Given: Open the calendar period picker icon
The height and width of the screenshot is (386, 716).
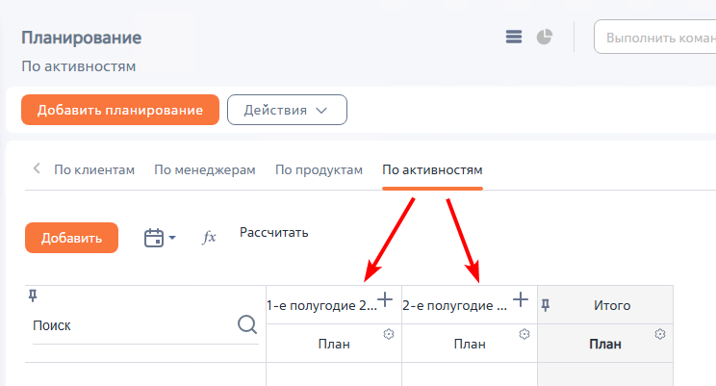Looking at the screenshot, I should click(x=154, y=238).
